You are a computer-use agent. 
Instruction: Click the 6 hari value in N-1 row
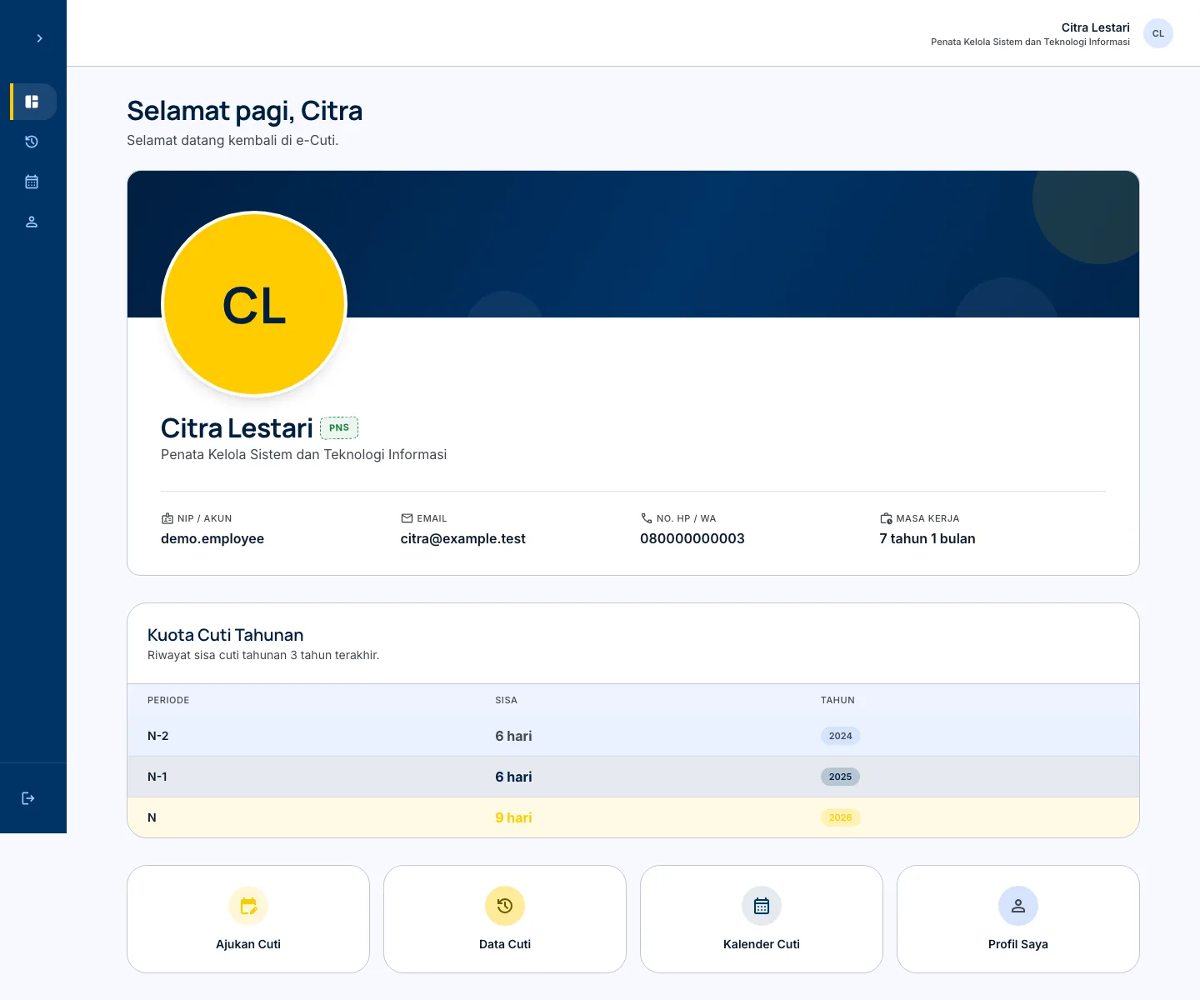(513, 777)
